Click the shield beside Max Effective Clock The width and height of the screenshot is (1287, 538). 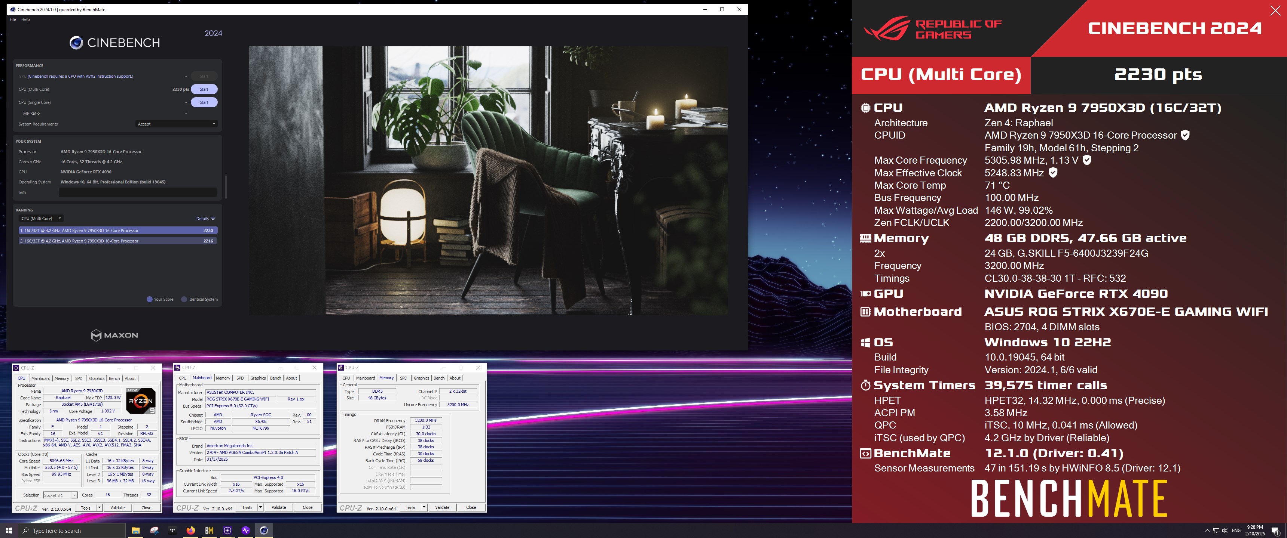click(1053, 173)
